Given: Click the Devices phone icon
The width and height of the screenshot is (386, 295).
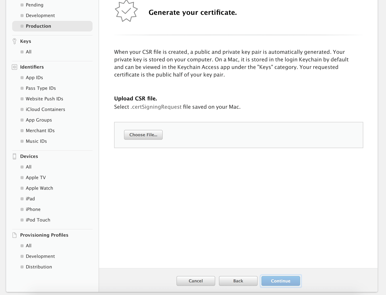Looking at the screenshot, I should pos(15,156).
